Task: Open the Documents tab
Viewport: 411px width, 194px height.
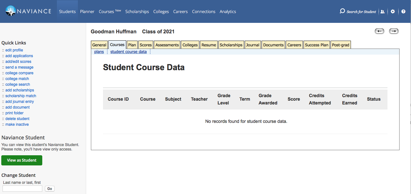Action: point(273,45)
